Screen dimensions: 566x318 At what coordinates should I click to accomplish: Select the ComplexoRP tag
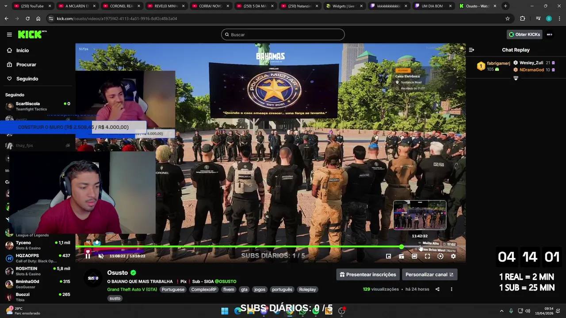tap(203, 289)
